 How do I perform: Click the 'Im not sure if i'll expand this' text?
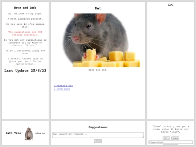coord(25,25)
